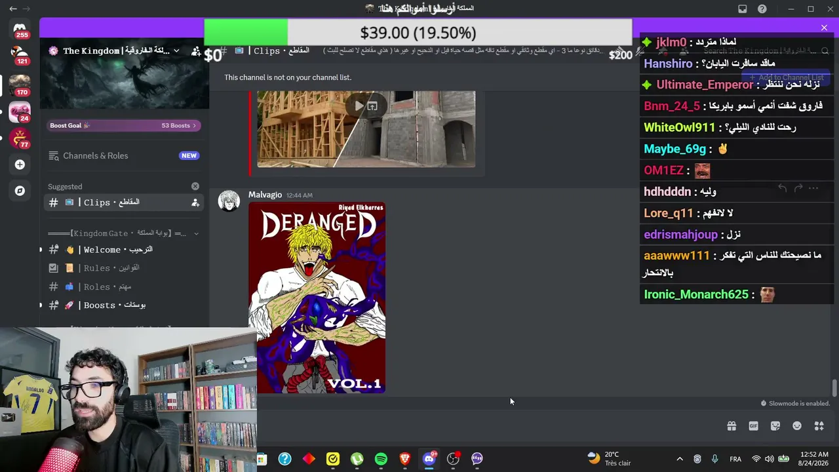
Task: Open the sticker picker
Action: [x=775, y=426]
